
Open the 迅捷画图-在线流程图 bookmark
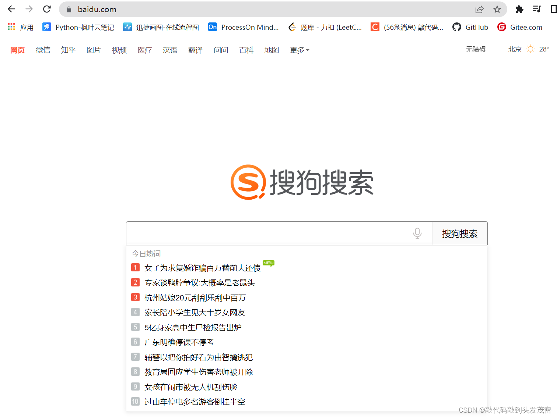click(161, 27)
